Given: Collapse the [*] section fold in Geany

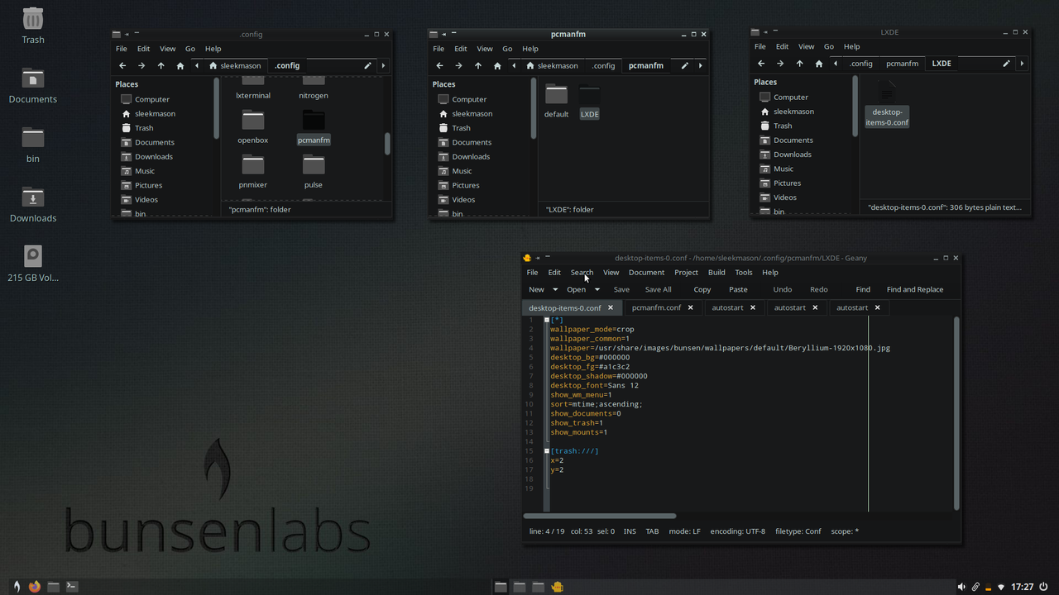Looking at the screenshot, I should pyautogui.click(x=547, y=320).
